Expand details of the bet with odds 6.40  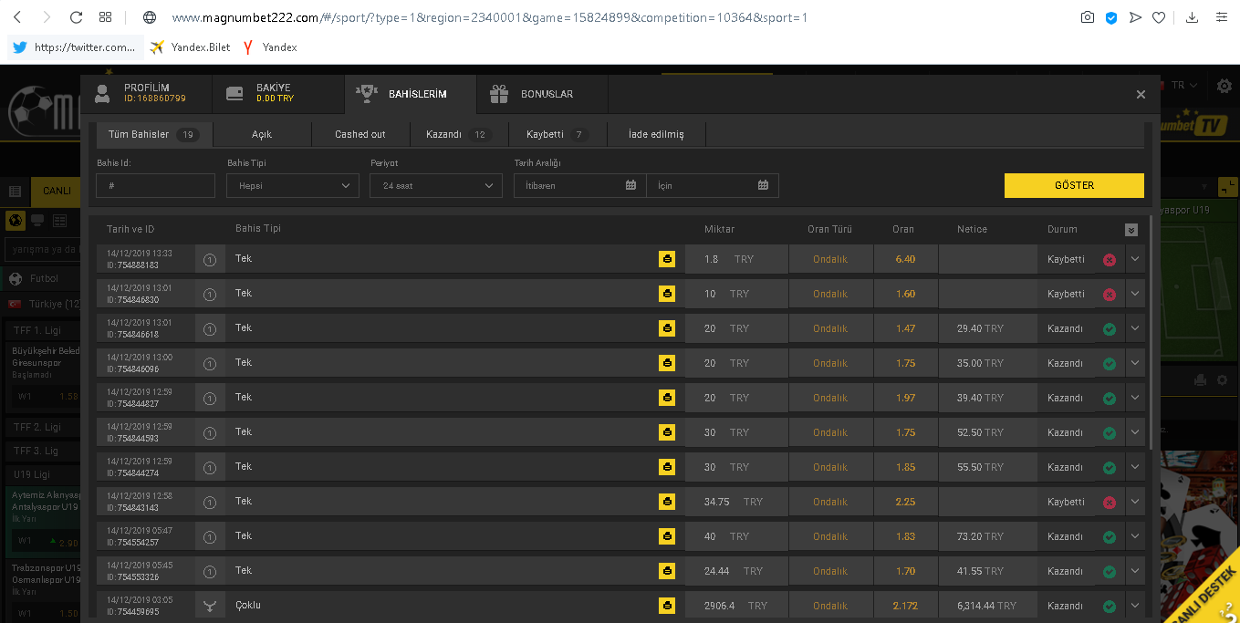pyautogui.click(x=1135, y=259)
